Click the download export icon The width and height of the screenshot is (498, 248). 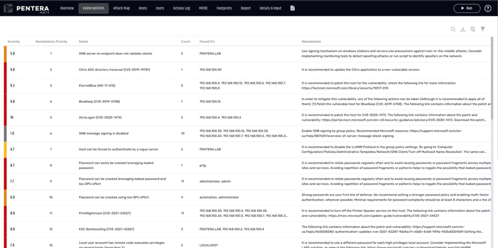(463, 29)
